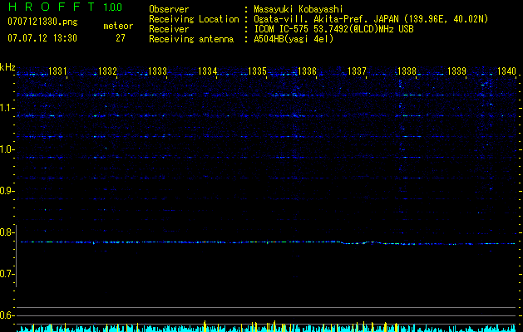Viewport: 523px width, 332px height.
Task: Click the date stamp 07.07.12 13:30
Action: pos(42,38)
